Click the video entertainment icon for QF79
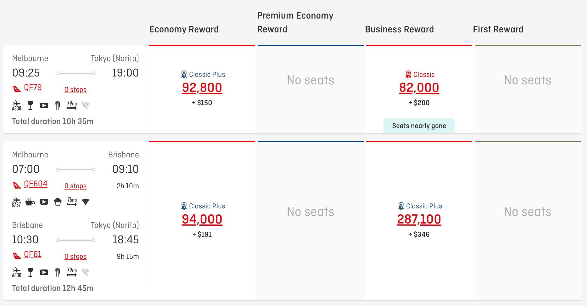 tap(44, 105)
